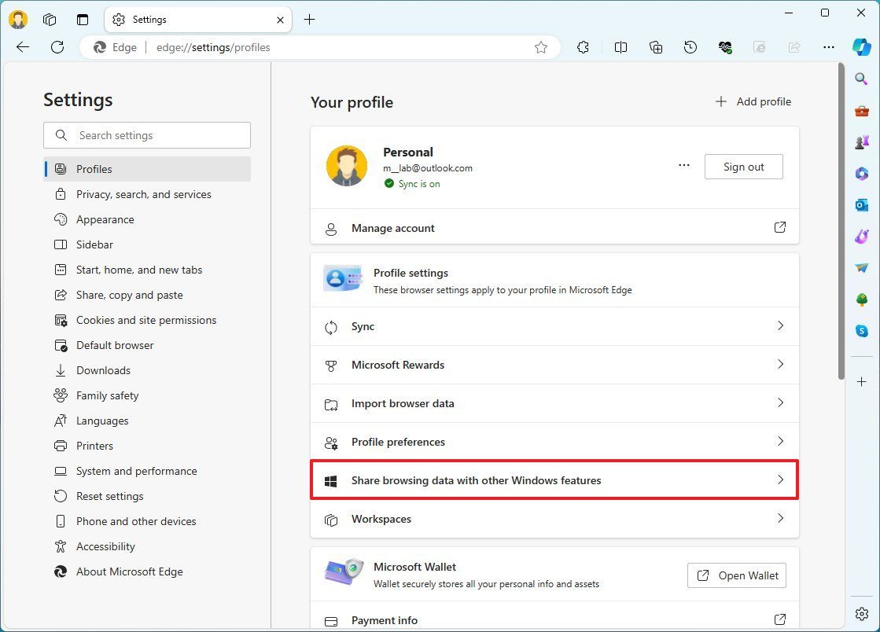
Task: Open the browser Extensions puzzle icon
Action: pyautogui.click(x=583, y=47)
